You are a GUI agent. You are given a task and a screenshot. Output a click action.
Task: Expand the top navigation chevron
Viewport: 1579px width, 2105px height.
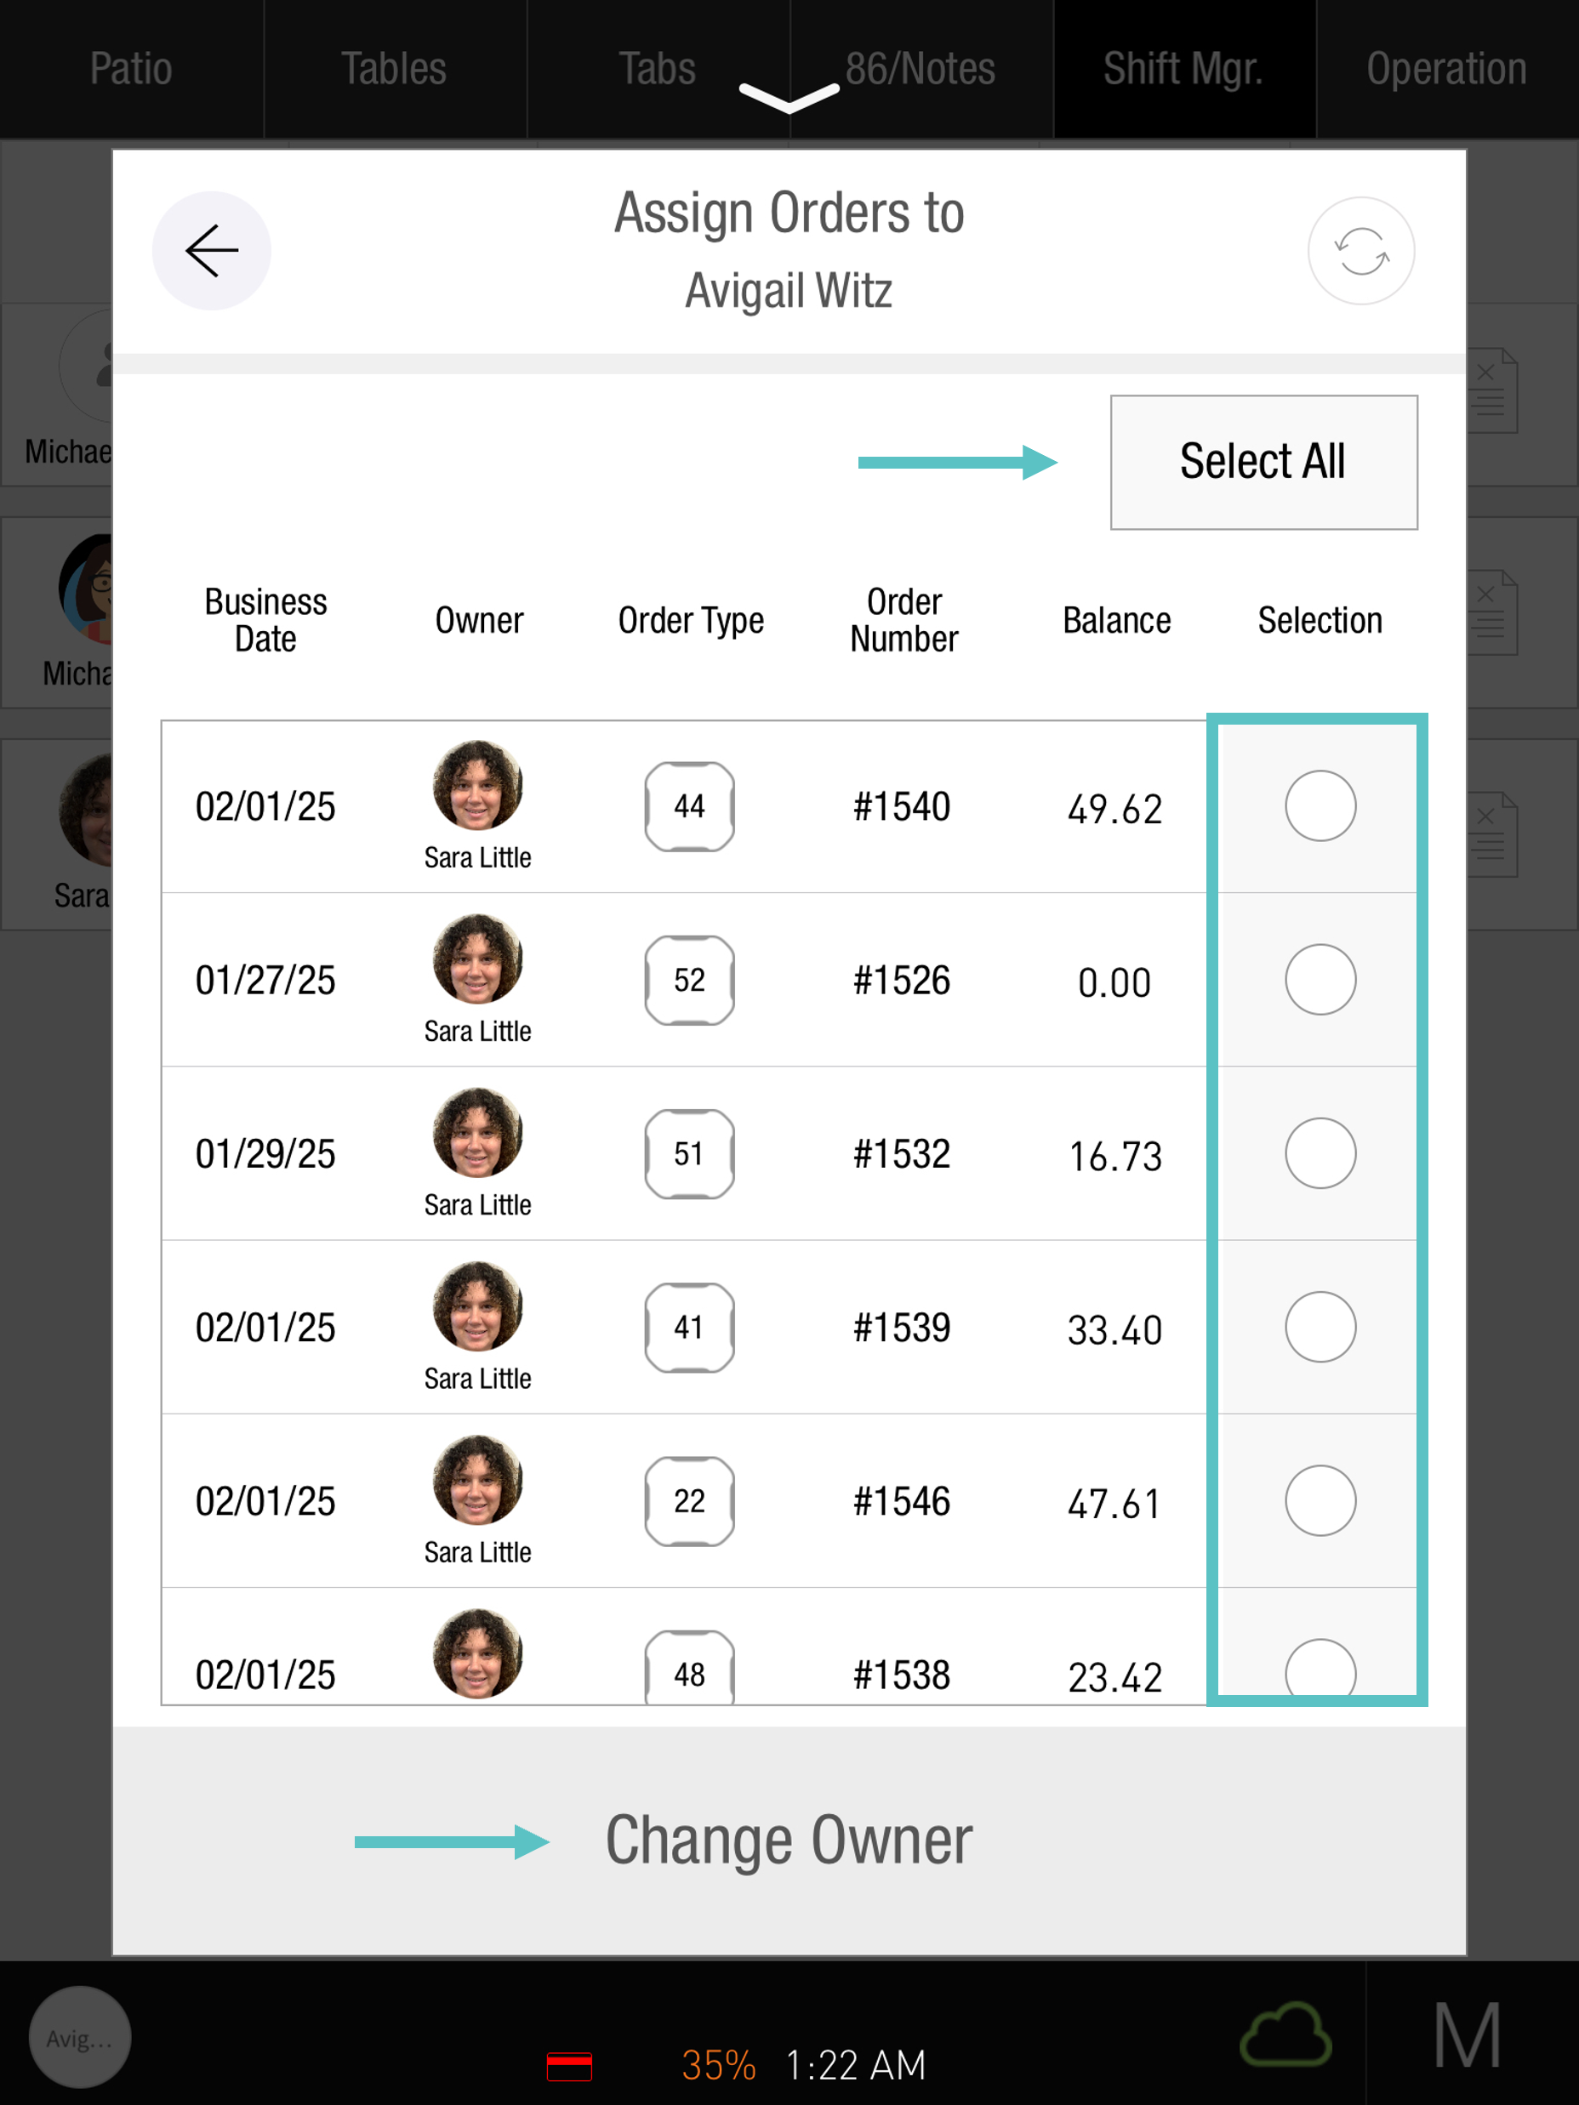[x=789, y=96]
